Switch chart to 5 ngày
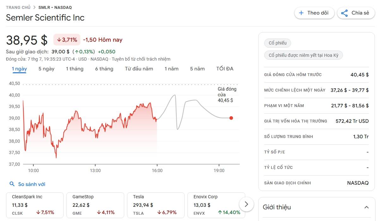 pos(46,69)
